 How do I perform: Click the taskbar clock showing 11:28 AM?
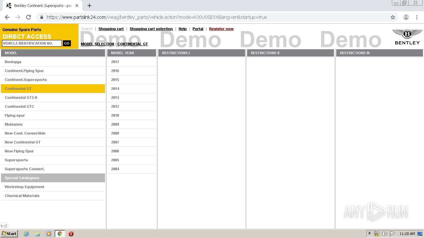[x=407, y=234]
